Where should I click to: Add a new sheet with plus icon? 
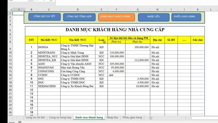point(151,118)
